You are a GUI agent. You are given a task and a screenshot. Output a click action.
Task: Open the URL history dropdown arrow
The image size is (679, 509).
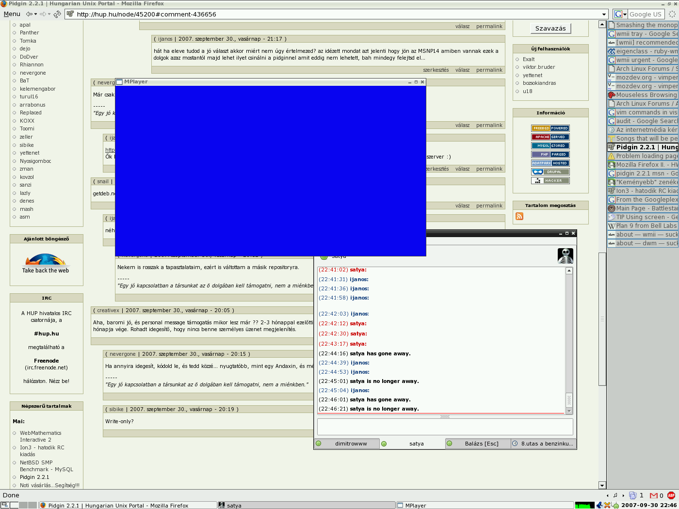click(x=604, y=15)
